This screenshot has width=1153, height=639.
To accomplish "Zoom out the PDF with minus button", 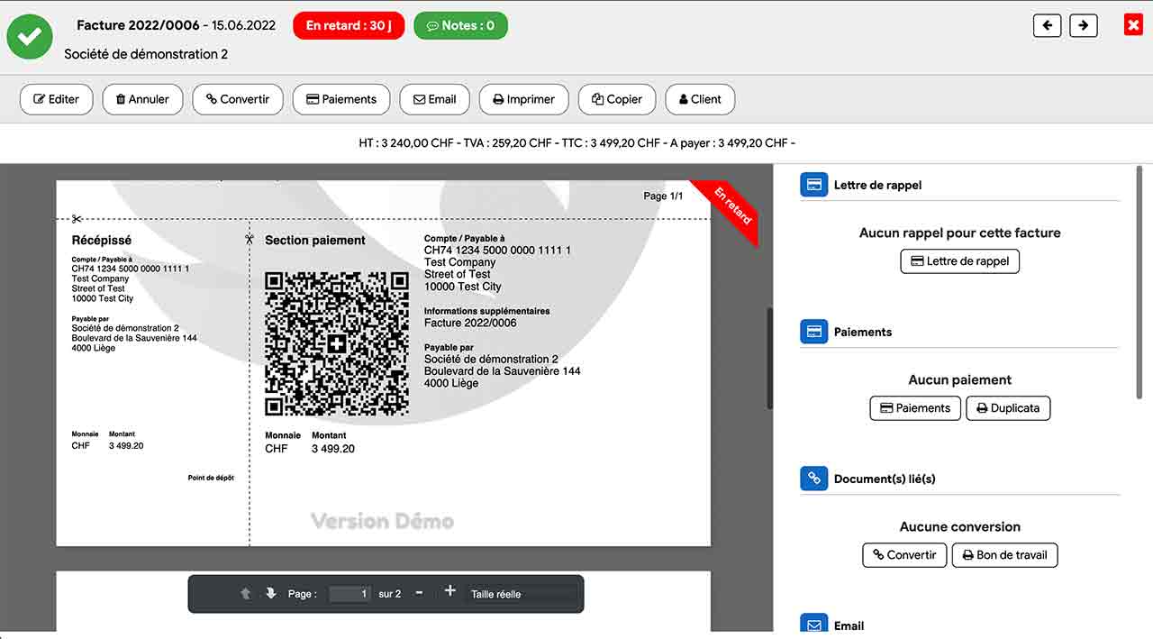I will (419, 593).
